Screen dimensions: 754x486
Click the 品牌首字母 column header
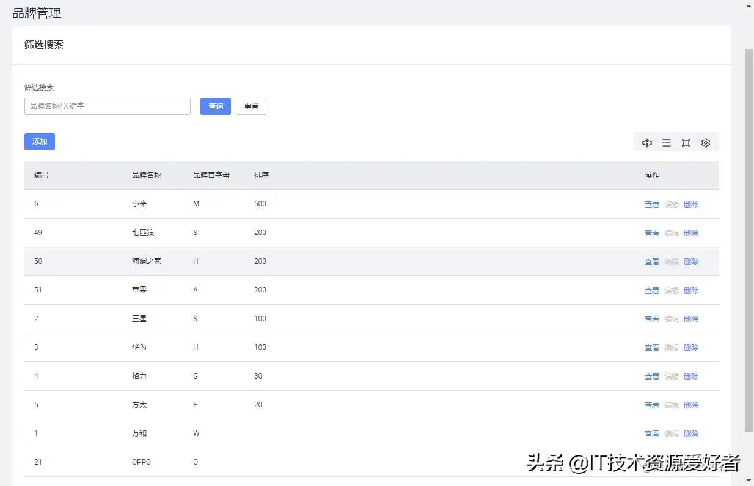211,175
